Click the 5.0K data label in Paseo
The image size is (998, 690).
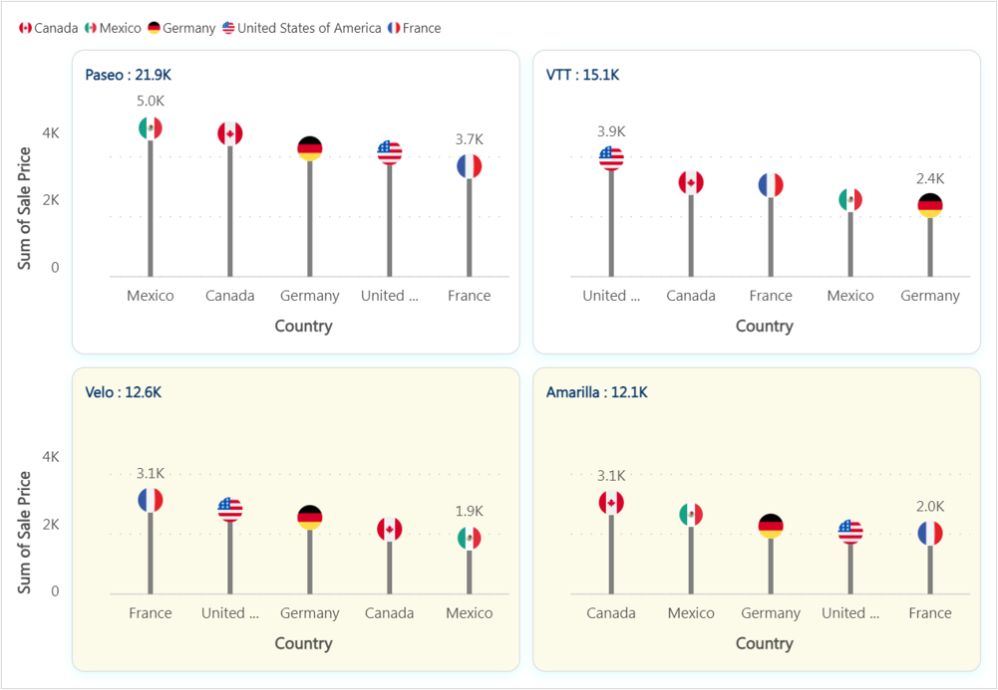[x=151, y=101]
